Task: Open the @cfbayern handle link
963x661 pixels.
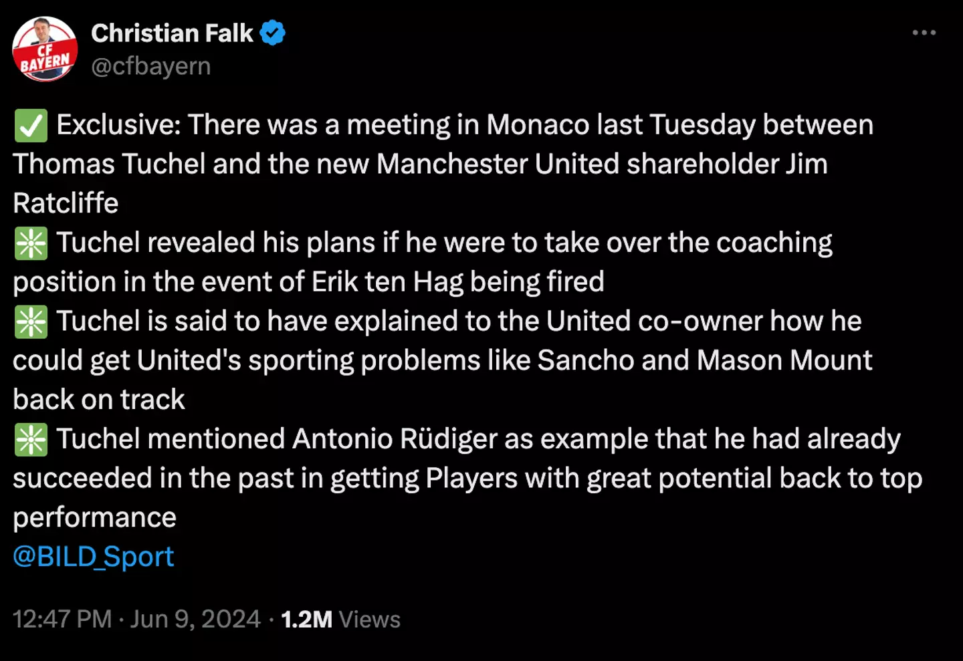Action: point(150,66)
